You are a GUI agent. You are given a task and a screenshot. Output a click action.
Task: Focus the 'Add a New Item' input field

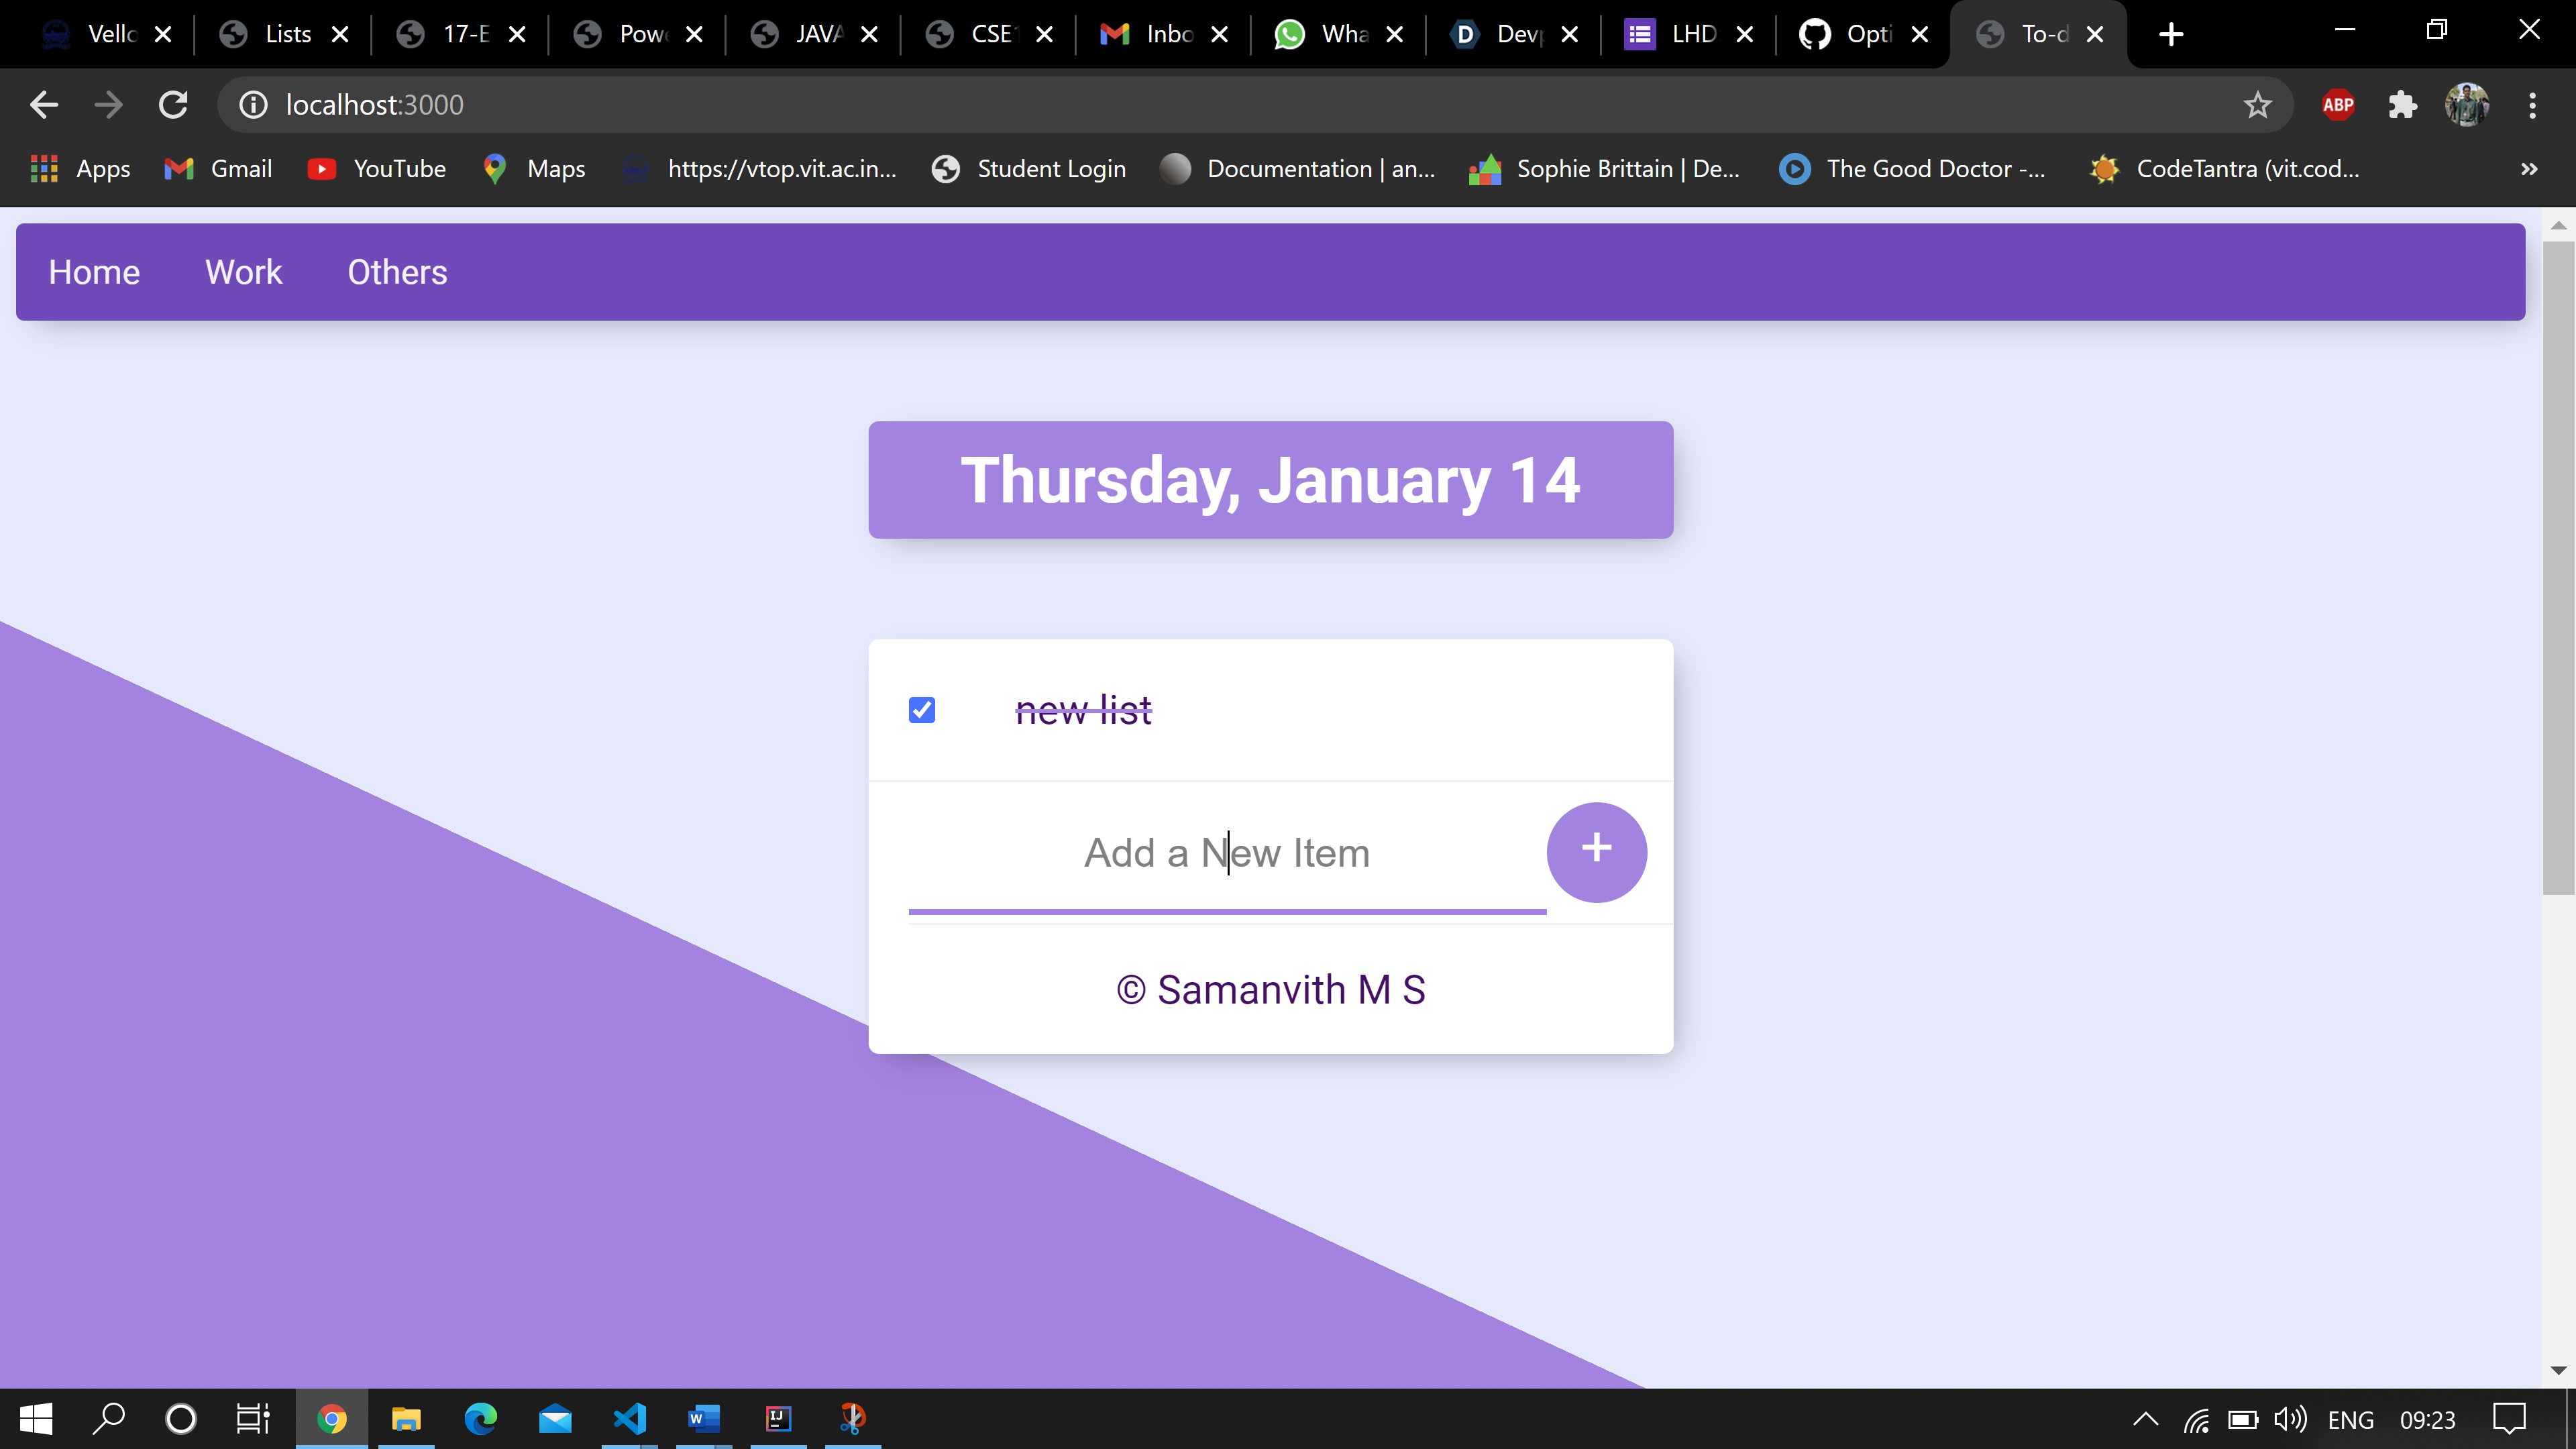1227,853
